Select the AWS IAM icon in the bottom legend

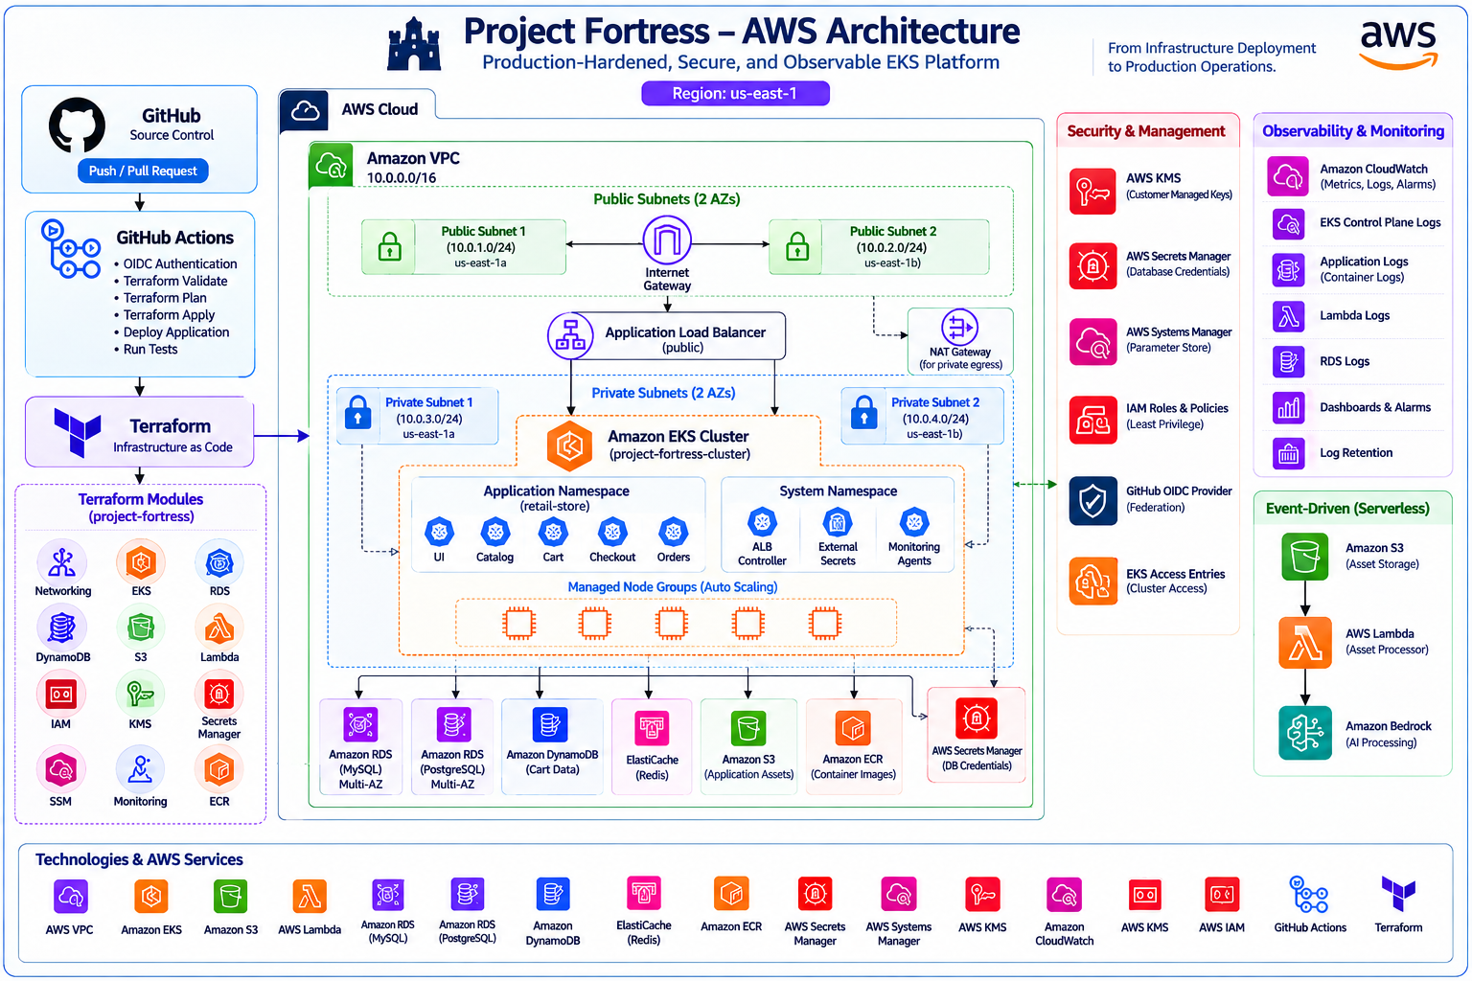[1221, 895]
